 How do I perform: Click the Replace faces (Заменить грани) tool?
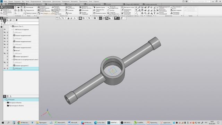(x=100, y=13)
